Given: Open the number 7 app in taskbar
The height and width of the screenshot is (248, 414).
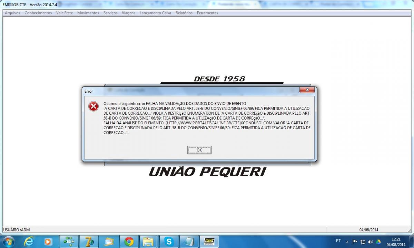Looking at the screenshot, I should (89, 241).
